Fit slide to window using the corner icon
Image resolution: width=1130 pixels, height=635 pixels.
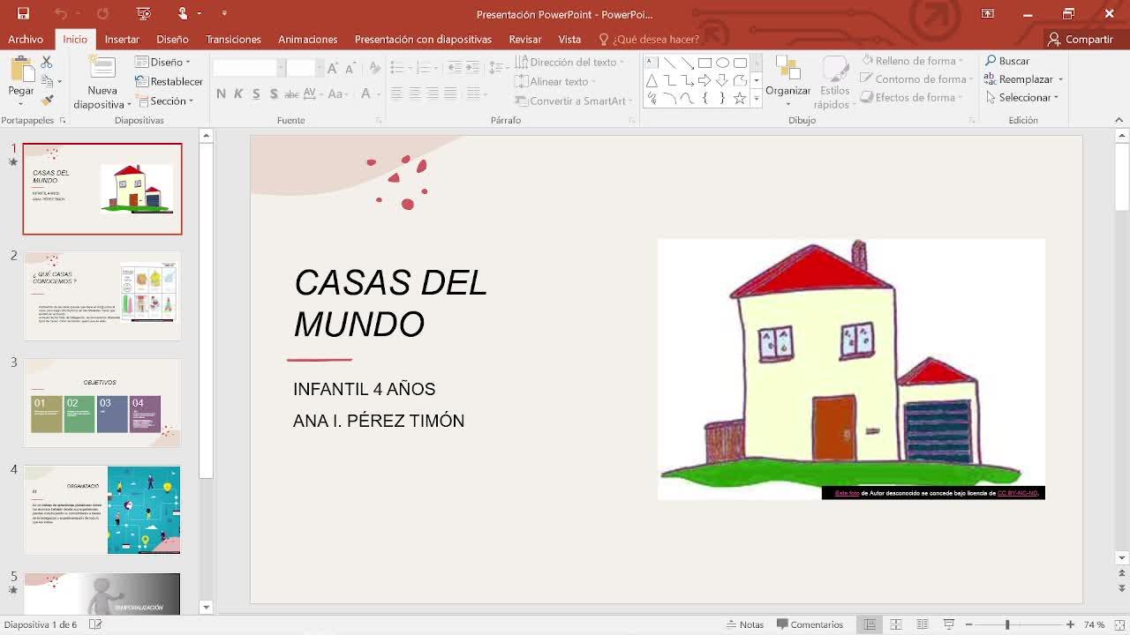pos(1119,624)
